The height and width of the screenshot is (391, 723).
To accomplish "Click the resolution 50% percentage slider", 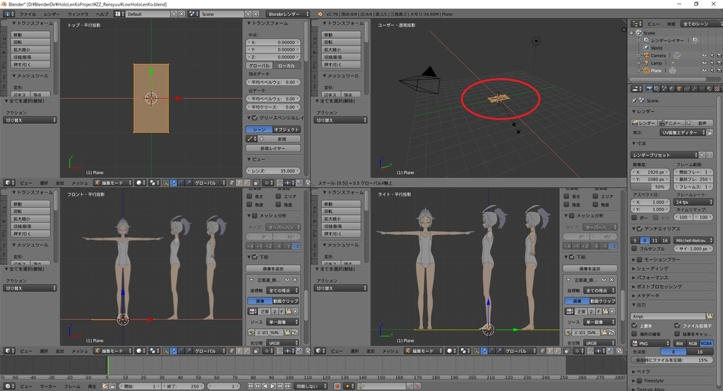I will [650, 187].
